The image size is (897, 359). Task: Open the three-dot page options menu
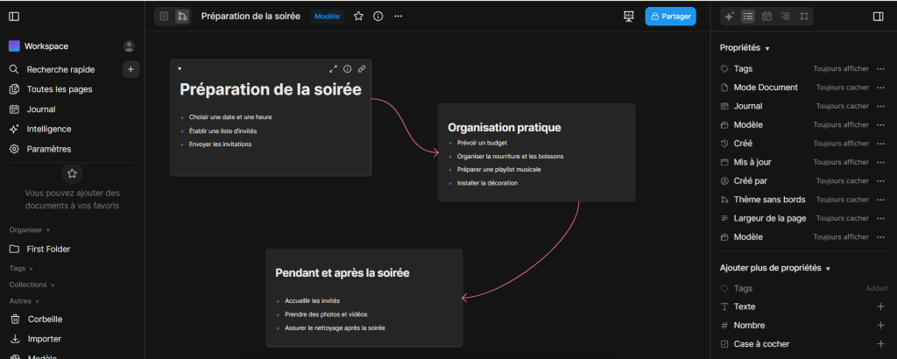point(399,16)
